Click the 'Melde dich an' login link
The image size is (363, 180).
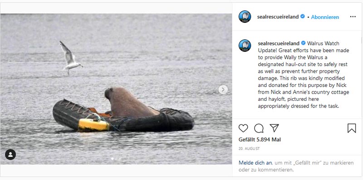255,163
